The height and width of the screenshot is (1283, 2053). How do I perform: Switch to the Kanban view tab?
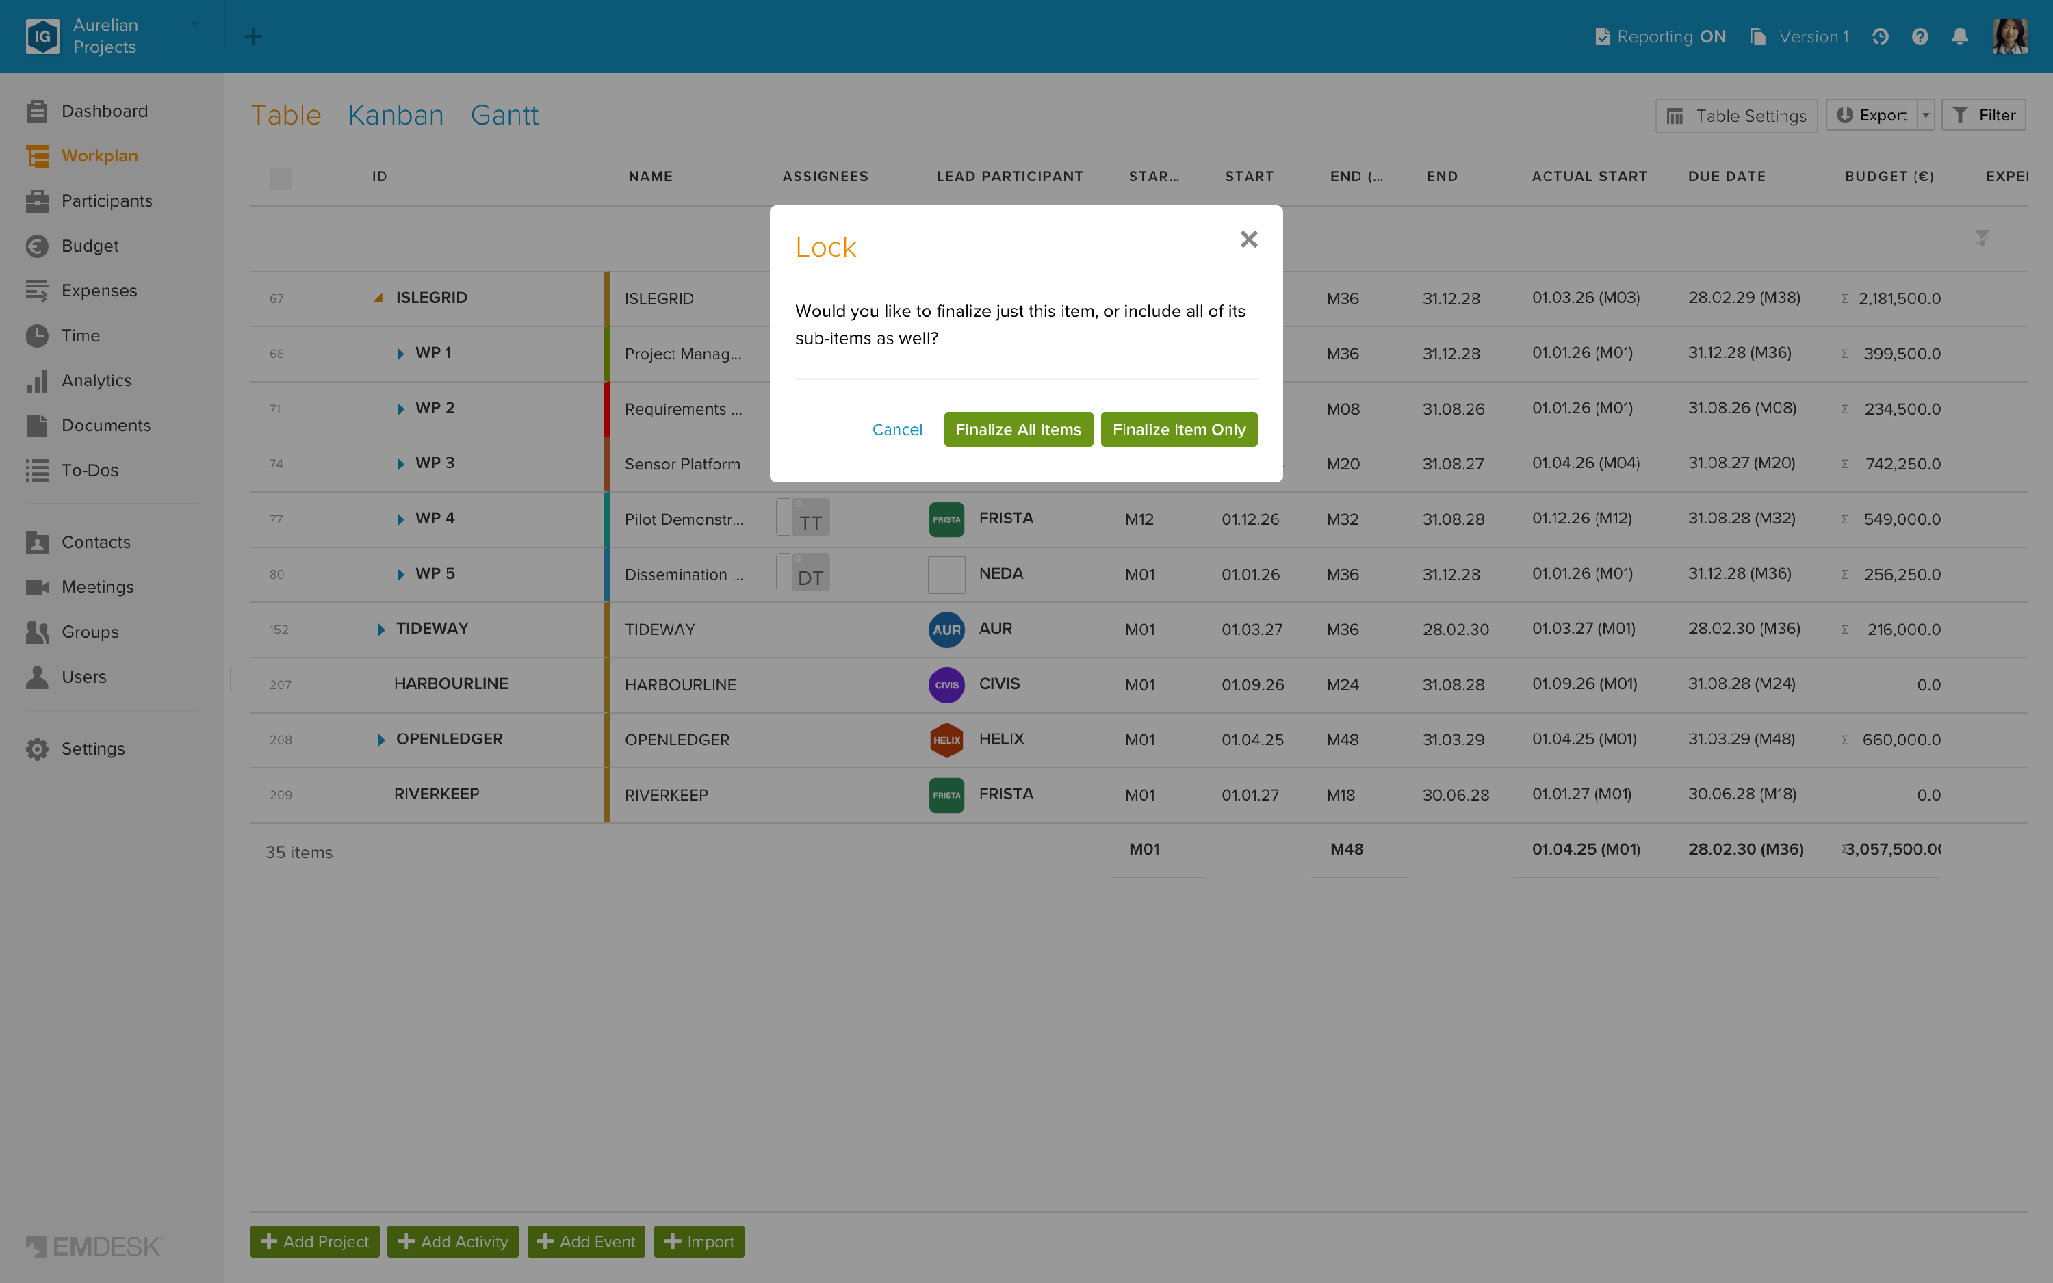[x=396, y=114]
